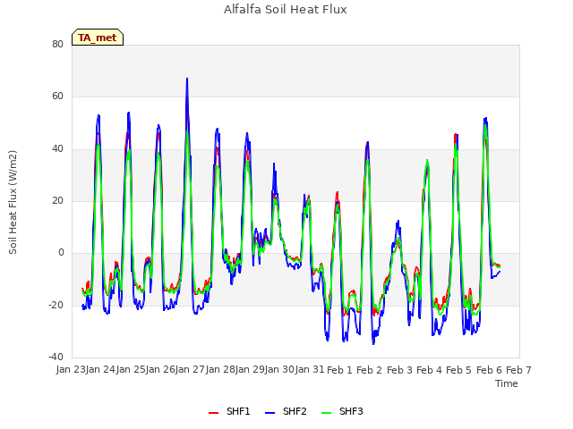
Task: Click the -40 y-axis tick label
Action: 56,357
